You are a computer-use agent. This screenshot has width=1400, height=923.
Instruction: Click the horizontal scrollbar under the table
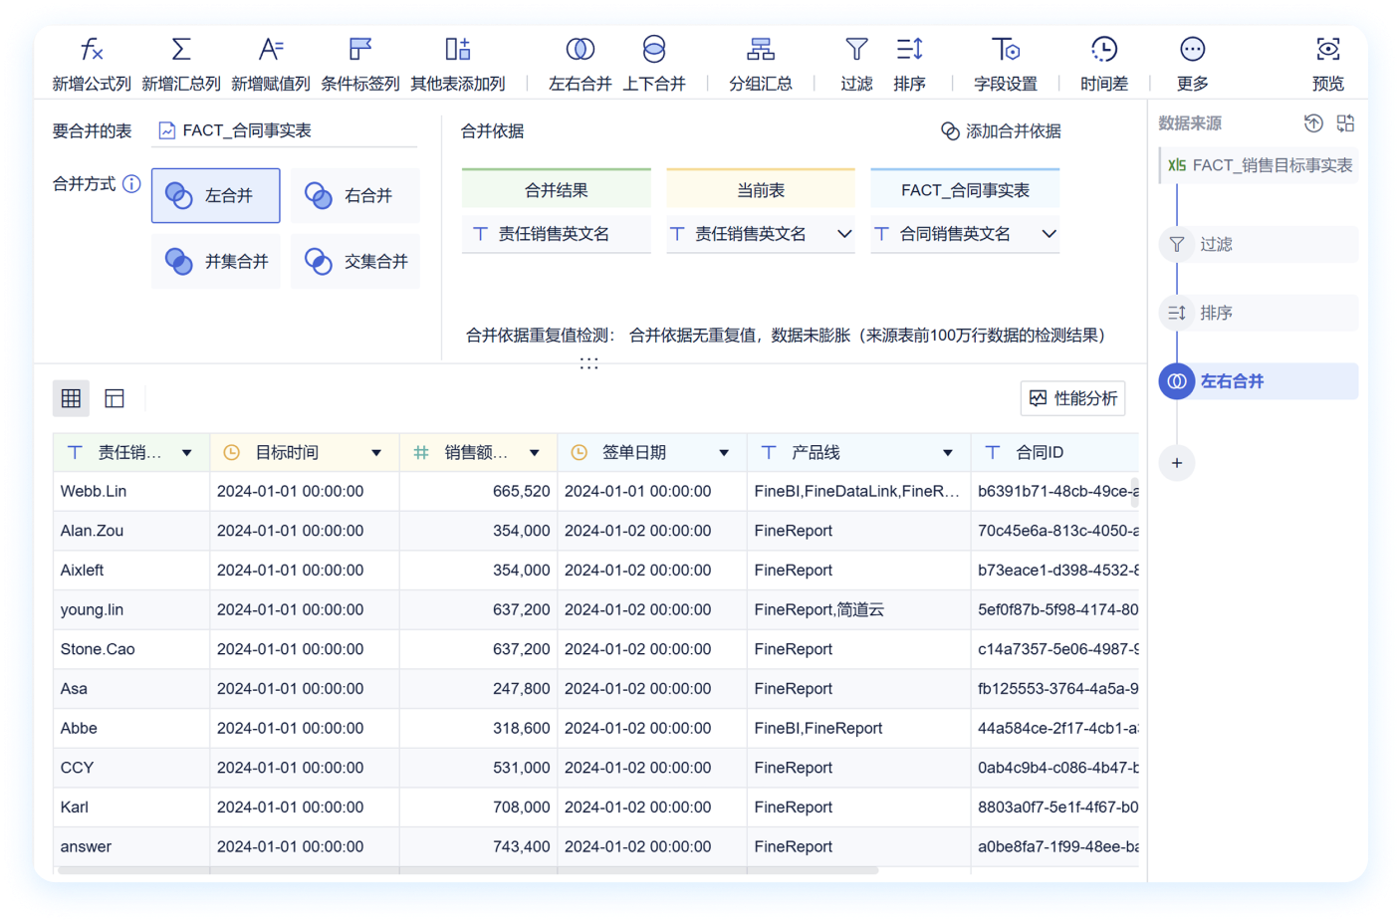point(468,870)
